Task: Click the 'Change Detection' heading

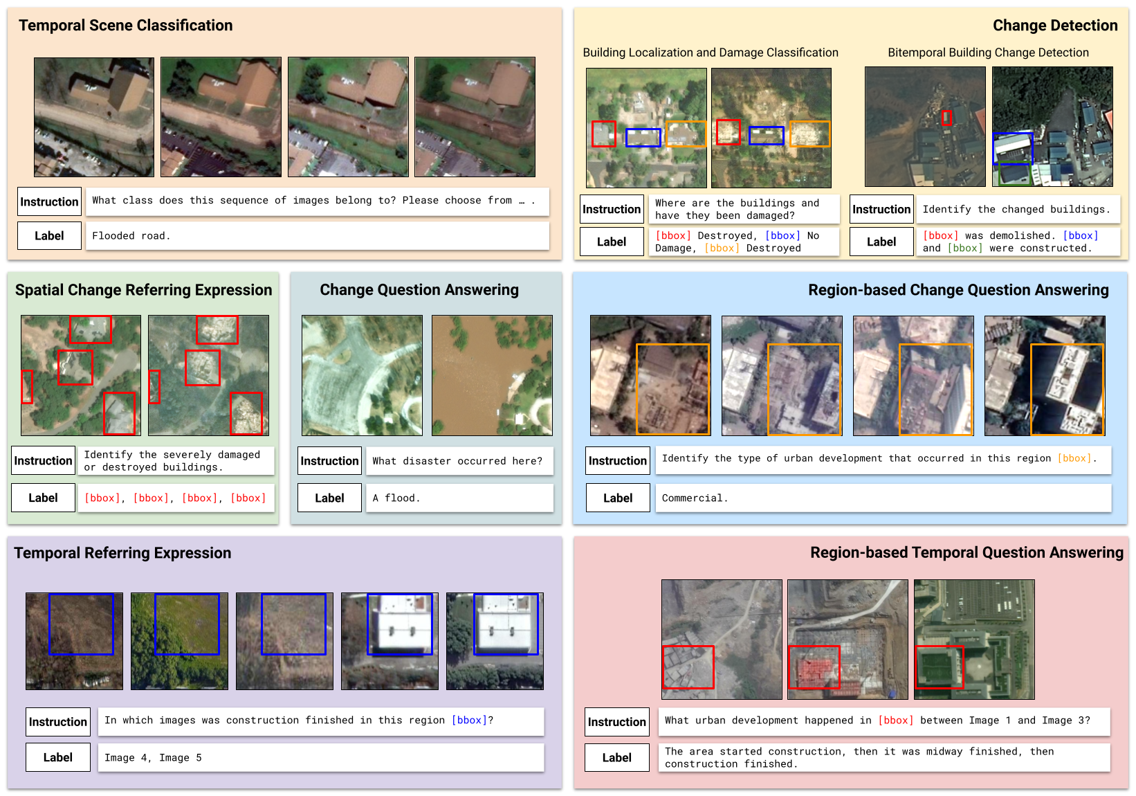Action: pos(1055,26)
